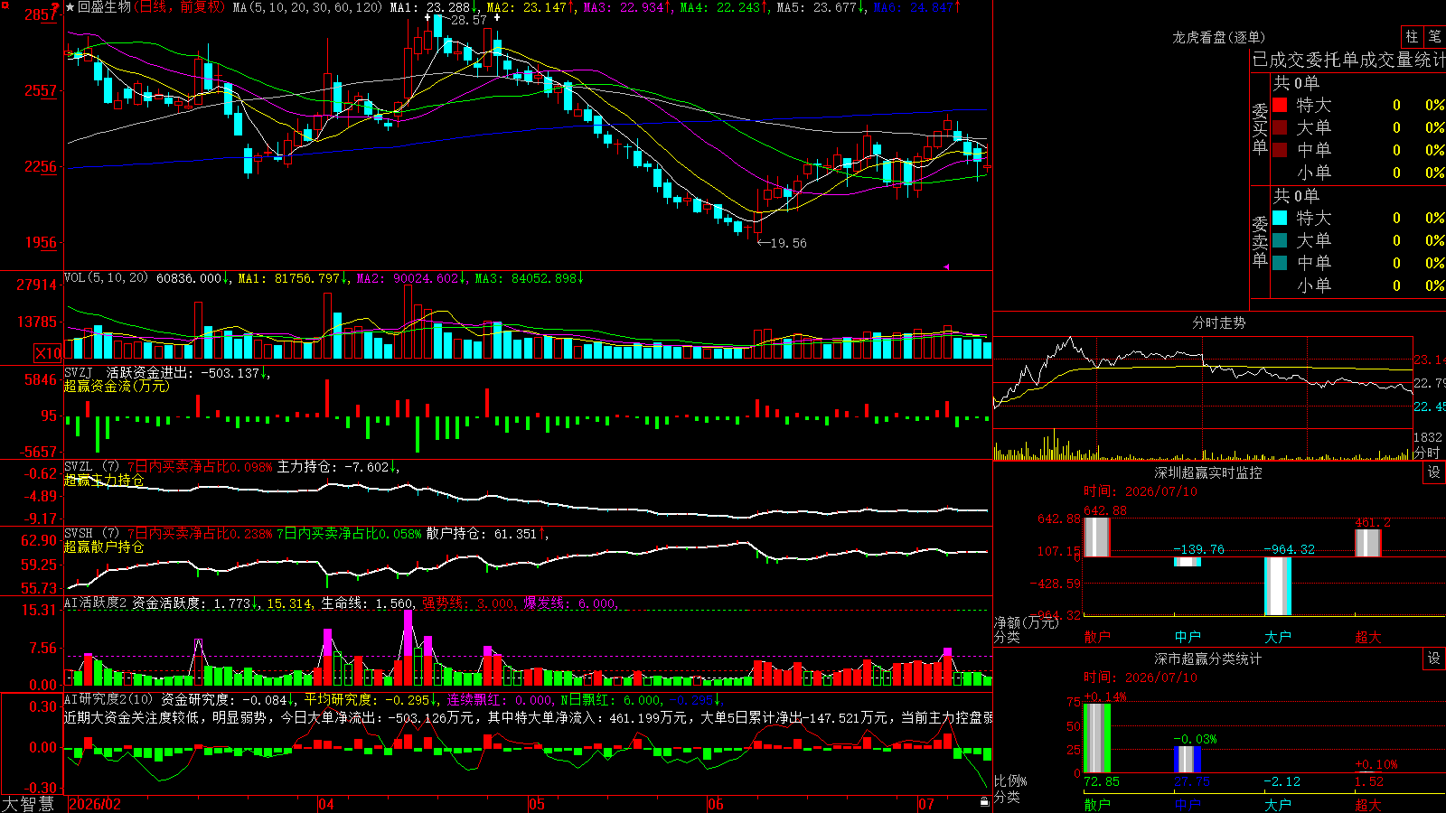Click the 时间: 2026/07/10 label in 深圳超赢实时监控
Screen dimensions: 1446x813
pos(1140,491)
